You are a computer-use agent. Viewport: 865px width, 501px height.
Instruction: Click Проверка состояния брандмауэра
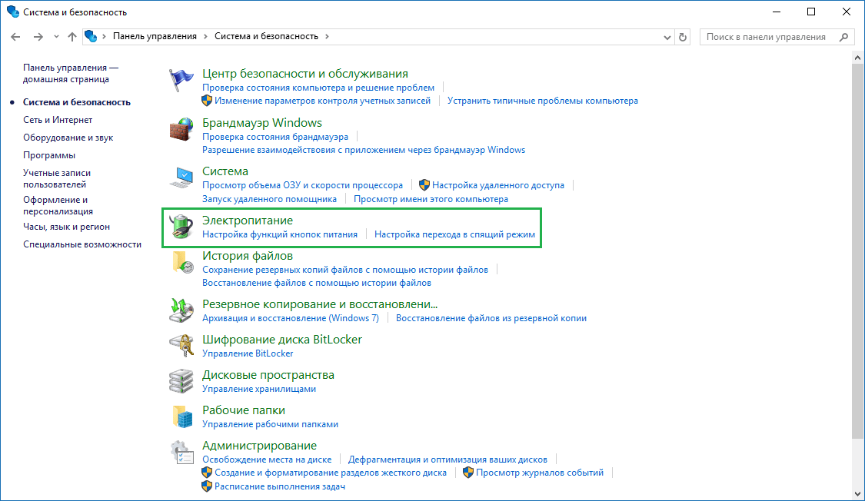point(274,137)
